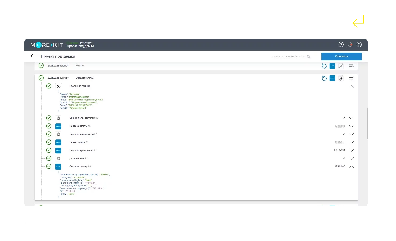Click the gear icon for Выбор пользователя
This screenshot has height=241, width=396.
(x=58, y=118)
